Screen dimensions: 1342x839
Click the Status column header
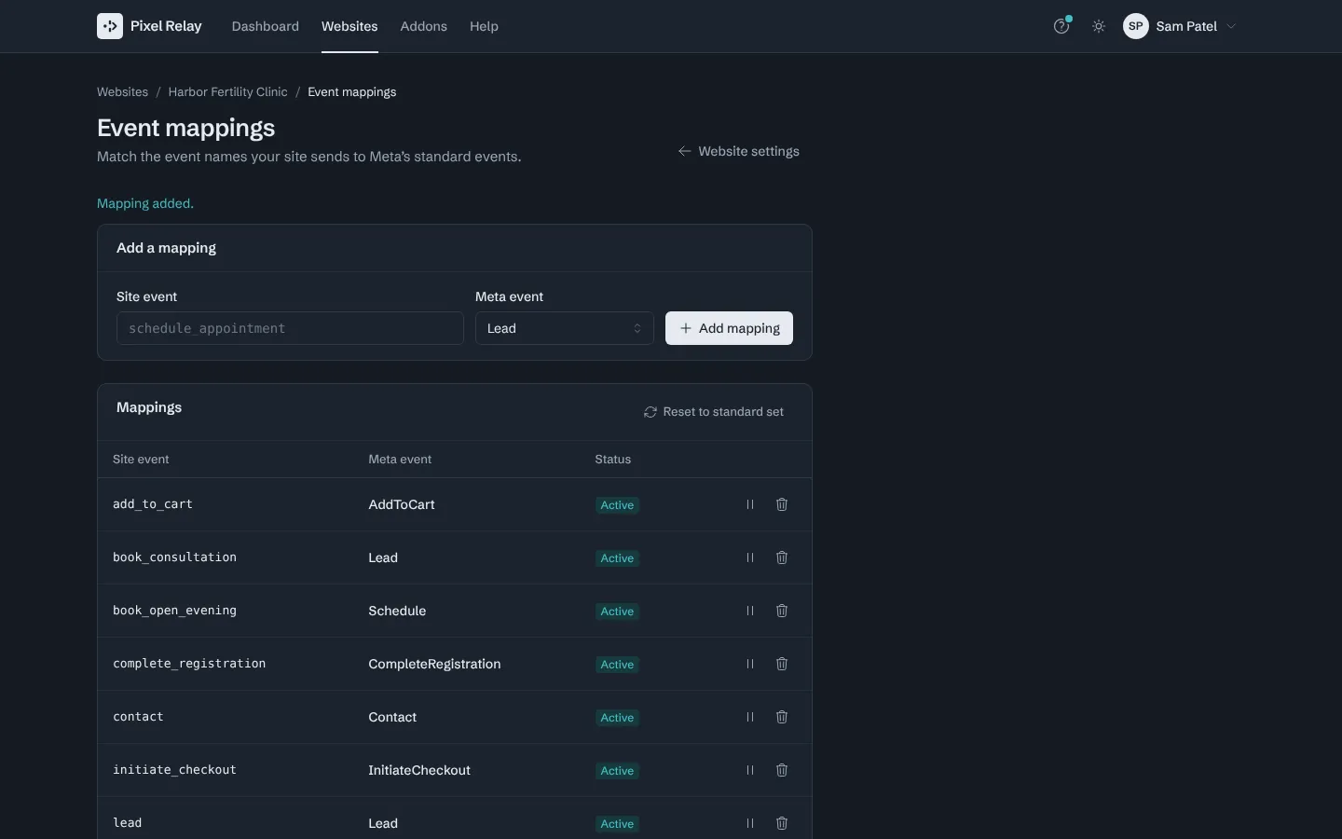click(x=613, y=460)
